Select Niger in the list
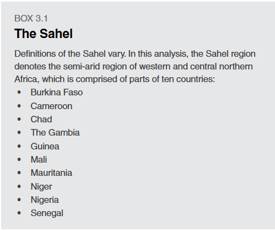Image resolution: width=275 pixels, height=231 pixels. pos(41,187)
